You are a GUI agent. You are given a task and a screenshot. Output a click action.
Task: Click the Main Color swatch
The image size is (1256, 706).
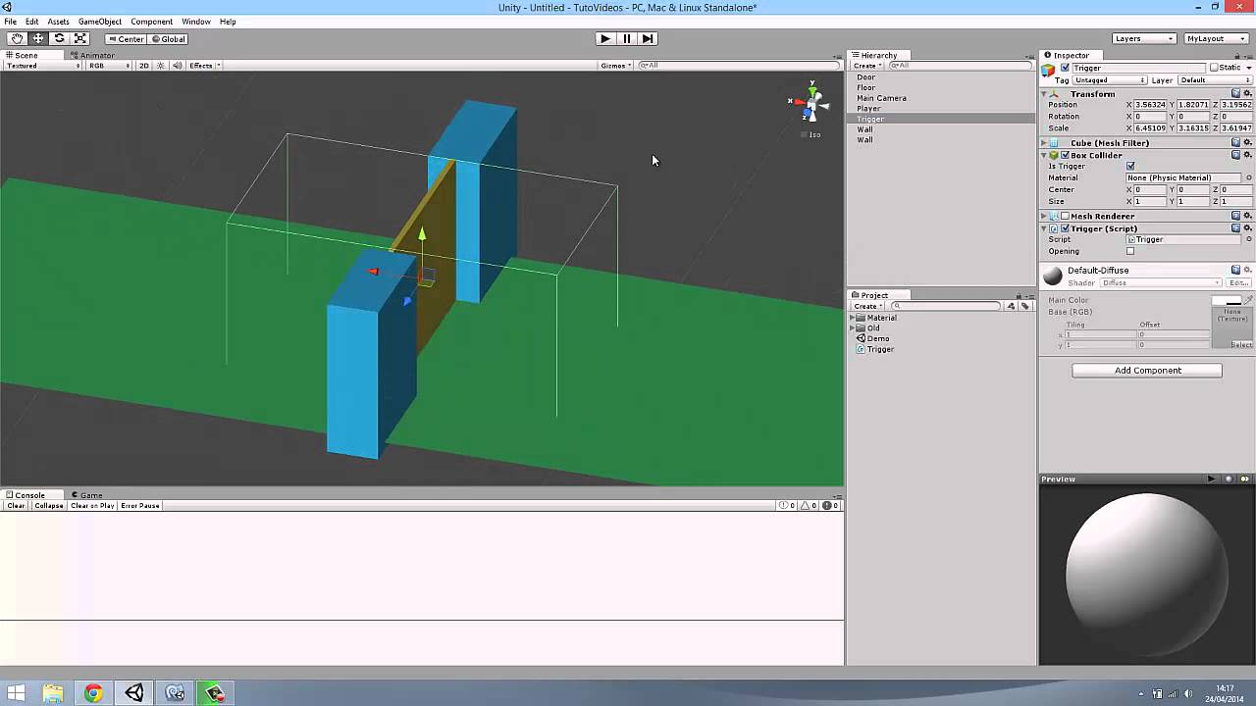[x=1227, y=301]
